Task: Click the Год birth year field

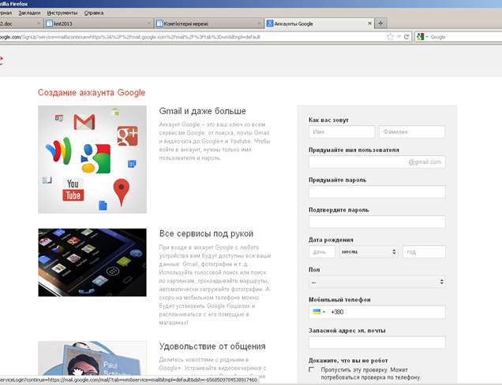Action: click(x=424, y=252)
